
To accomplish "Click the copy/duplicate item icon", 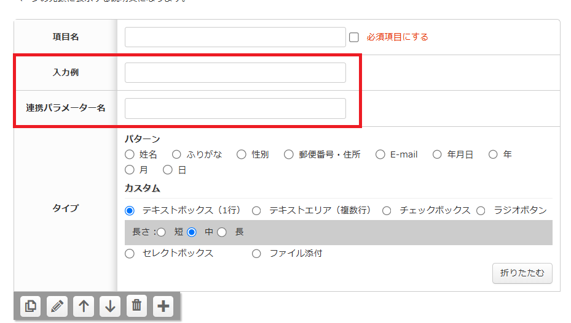I will 30,306.
